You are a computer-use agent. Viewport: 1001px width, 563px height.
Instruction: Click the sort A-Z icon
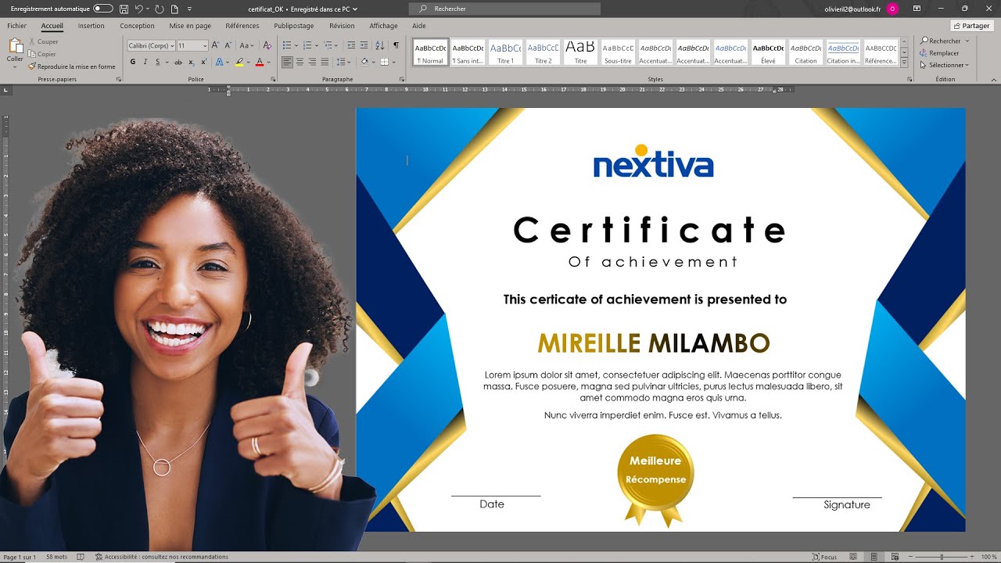point(381,45)
